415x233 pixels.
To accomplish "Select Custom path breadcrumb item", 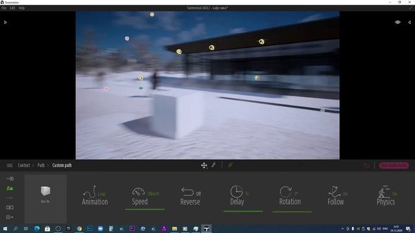I will [x=62, y=166].
